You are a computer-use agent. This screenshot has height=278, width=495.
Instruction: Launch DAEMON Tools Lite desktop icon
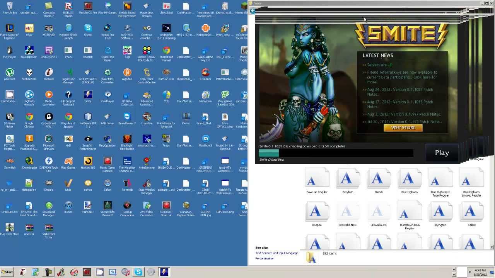pos(49,165)
